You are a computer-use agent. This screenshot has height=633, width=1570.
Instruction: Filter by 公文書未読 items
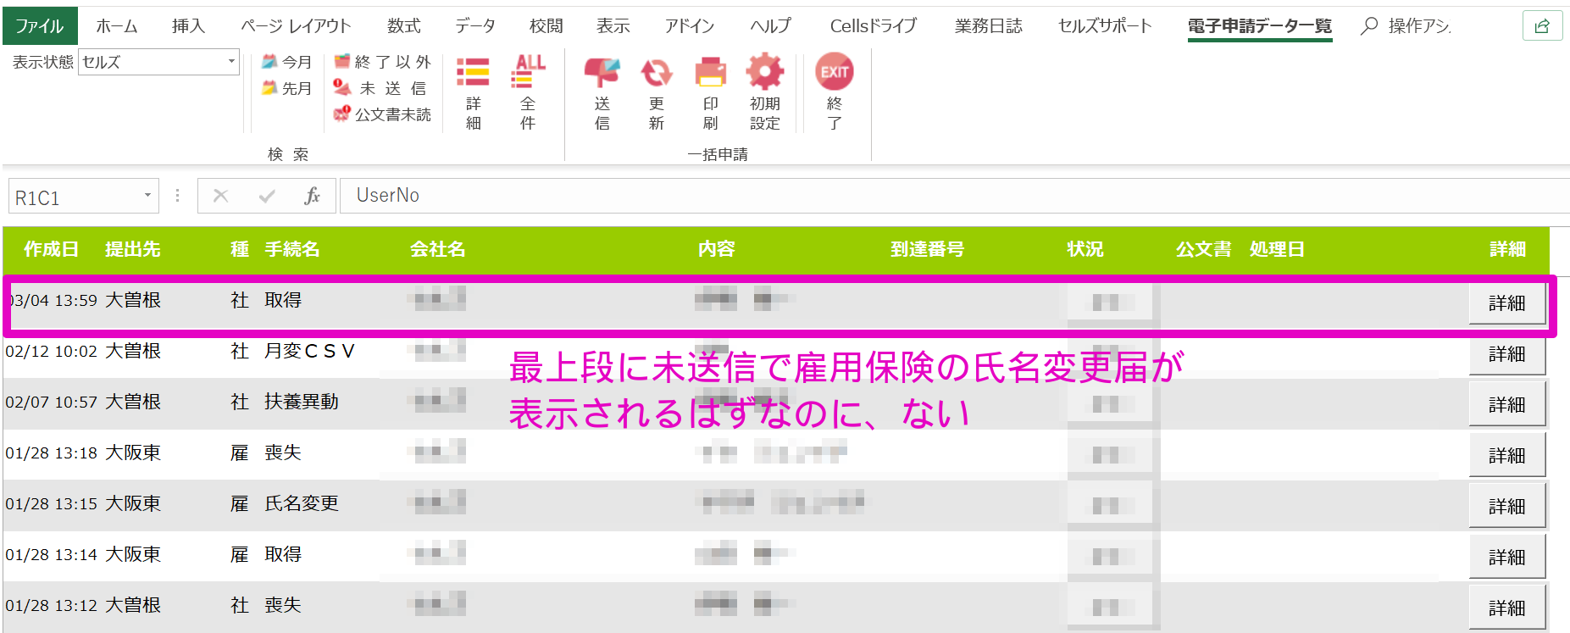[382, 114]
